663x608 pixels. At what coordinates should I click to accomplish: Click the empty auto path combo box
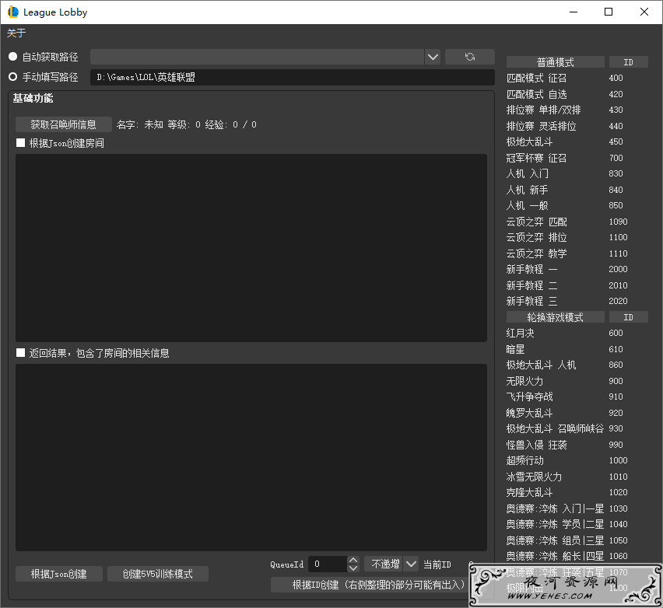(257, 57)
